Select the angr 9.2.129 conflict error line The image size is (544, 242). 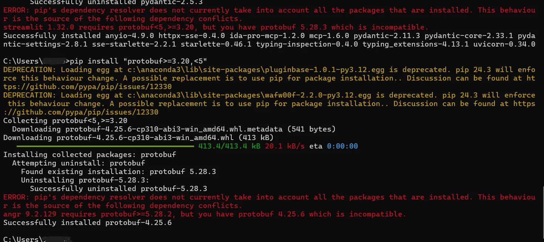[x=204, y=214]
